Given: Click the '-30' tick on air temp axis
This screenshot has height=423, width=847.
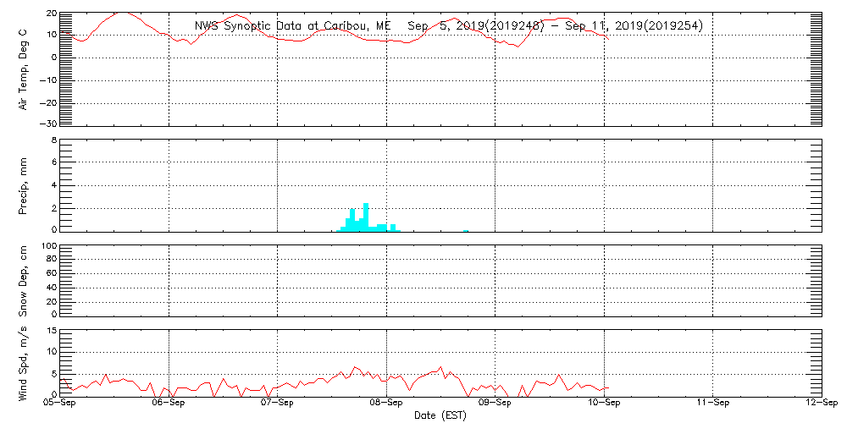Looking at the screenshot, I should pos(47,124).
